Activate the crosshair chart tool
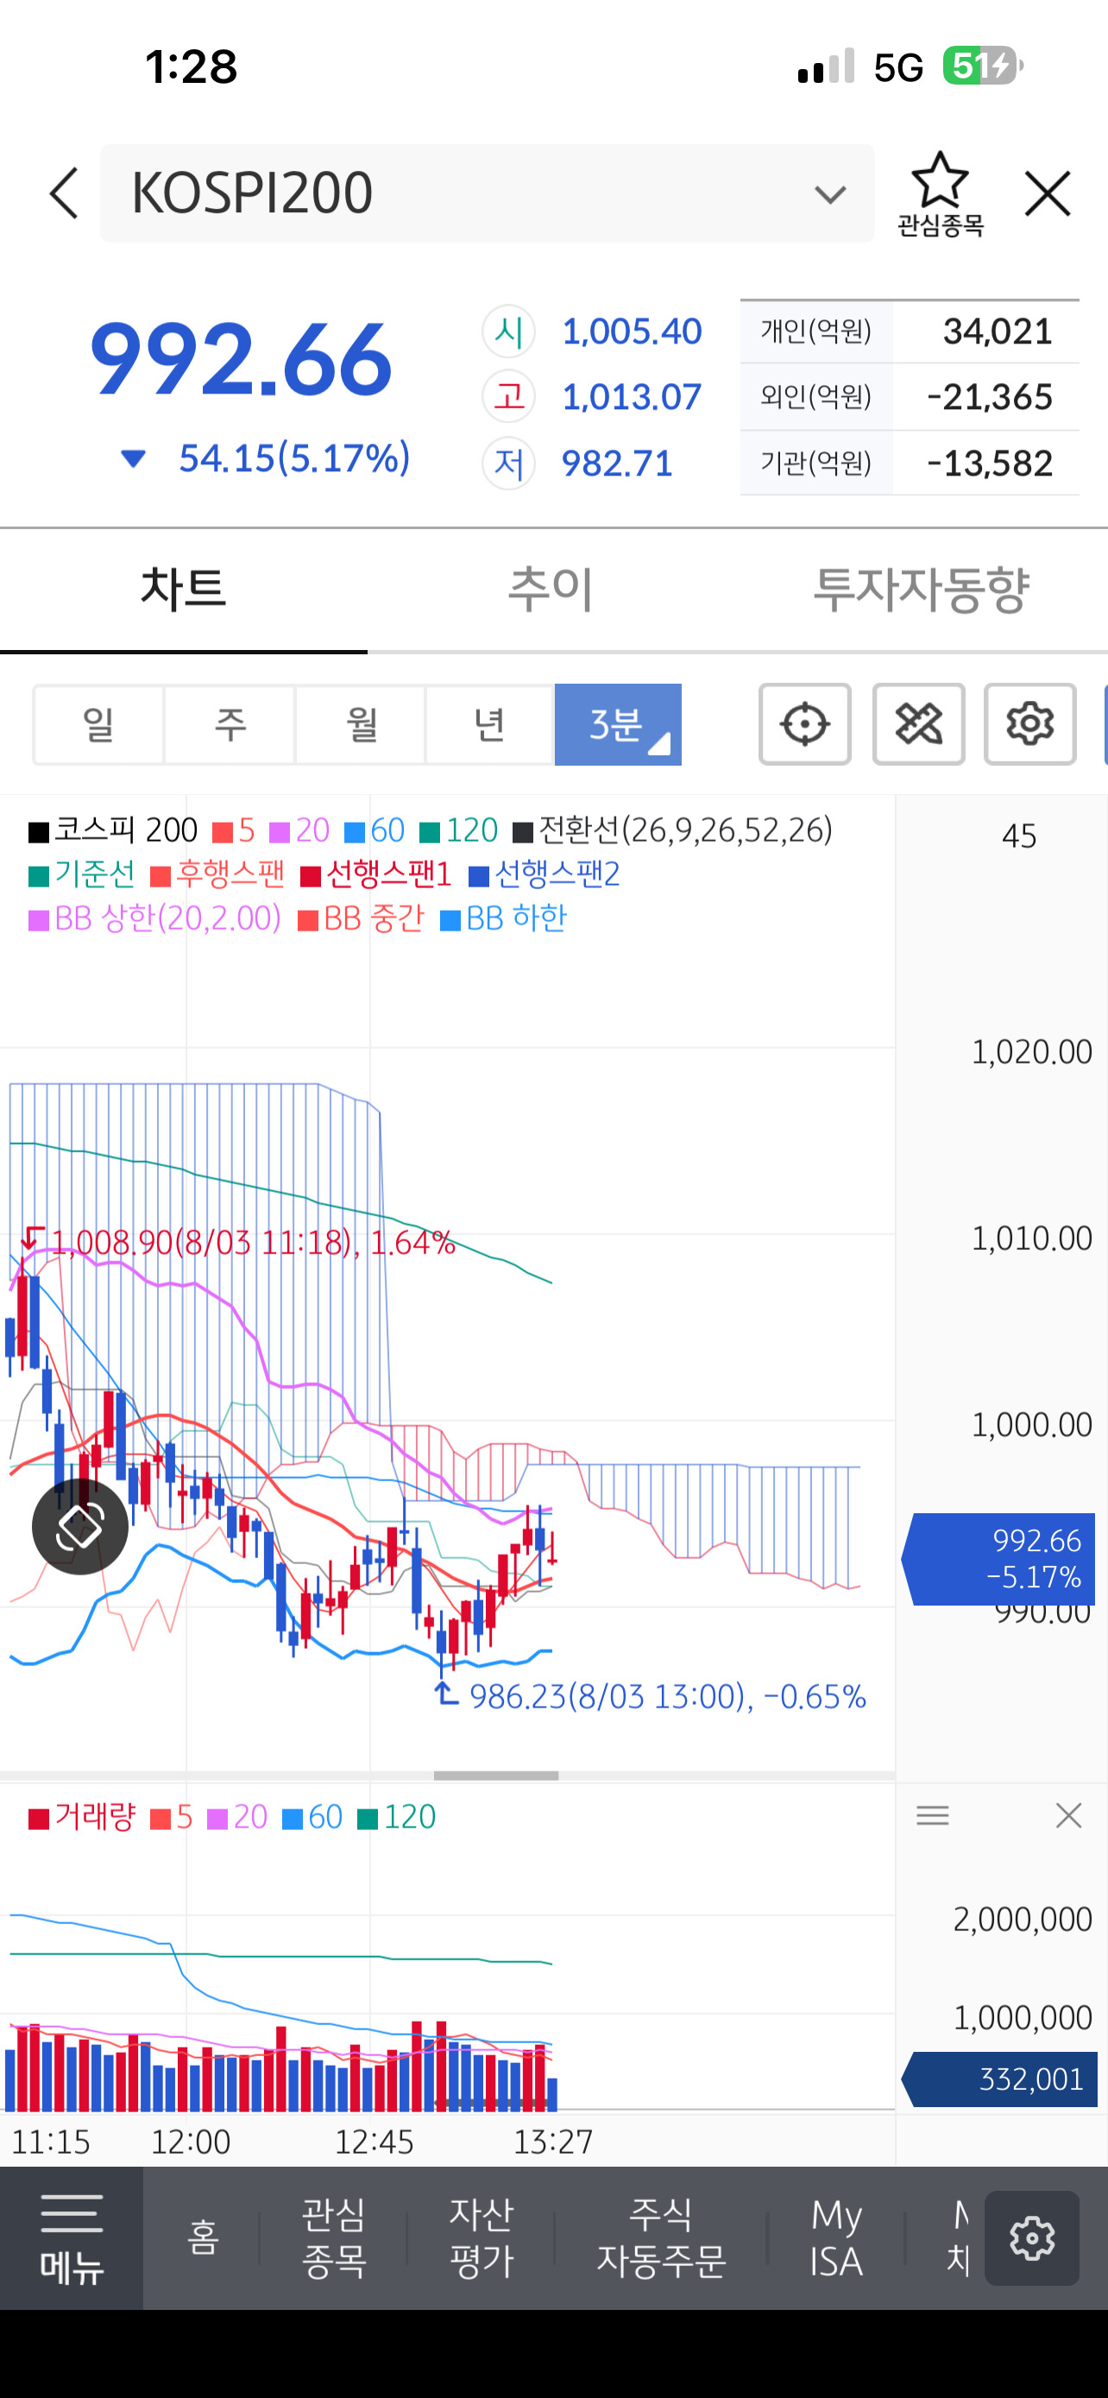Image resolution: width=1108 pixels, height=2398 pixels. pyautogui.click(x=805, y=724)
